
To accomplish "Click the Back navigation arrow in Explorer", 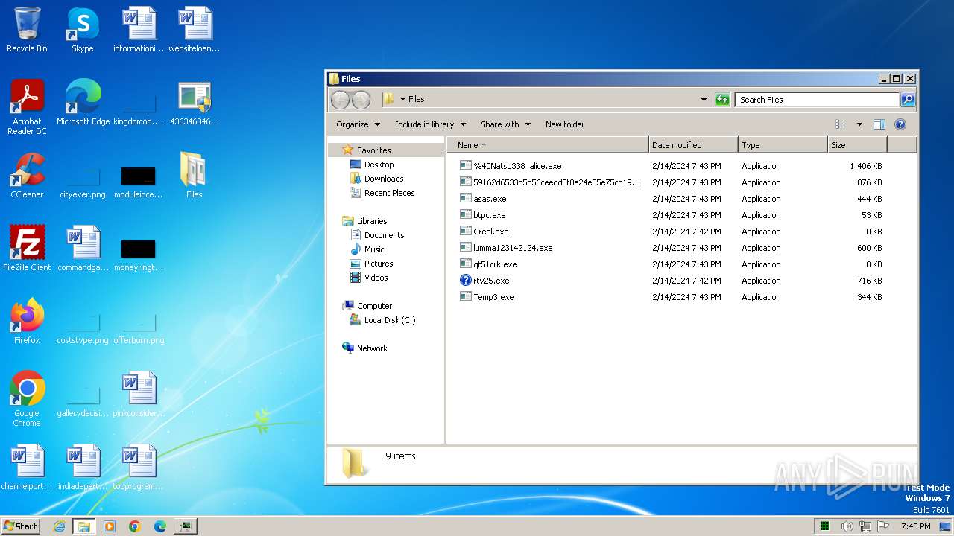I will pos(340,100).
